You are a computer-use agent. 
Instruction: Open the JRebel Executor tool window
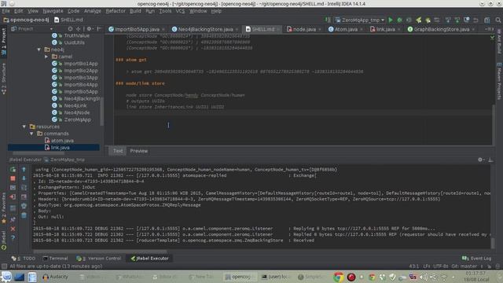(149, 259)
